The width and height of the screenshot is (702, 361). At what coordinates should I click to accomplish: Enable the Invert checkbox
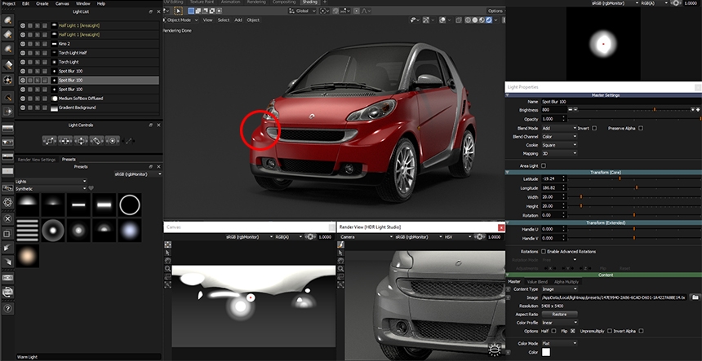point(594,128)
